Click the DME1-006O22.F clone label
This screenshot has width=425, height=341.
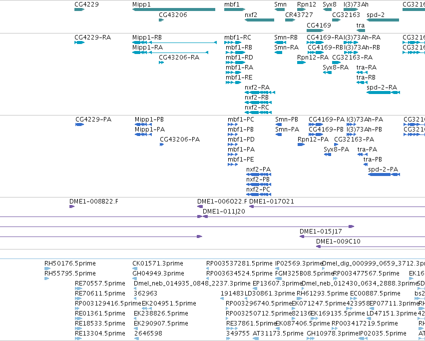222,201
